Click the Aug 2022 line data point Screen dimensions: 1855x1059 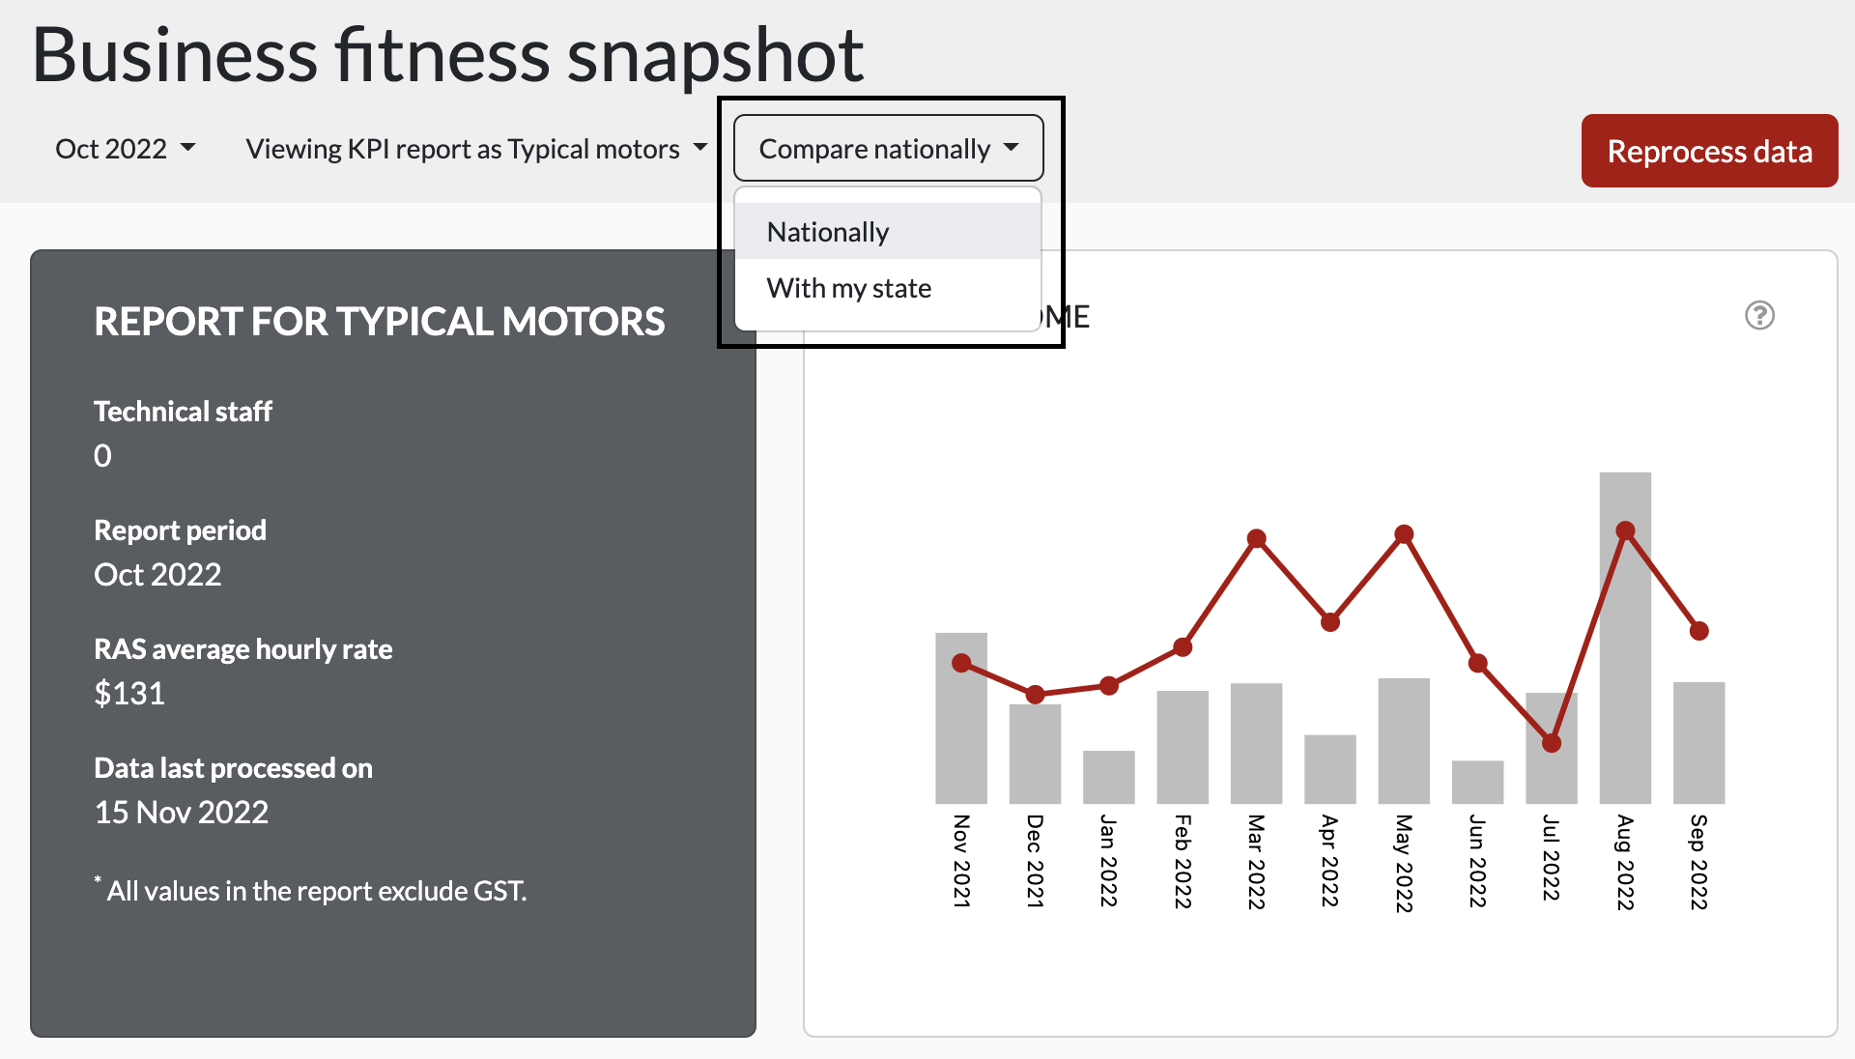(x=1625, y=530)
